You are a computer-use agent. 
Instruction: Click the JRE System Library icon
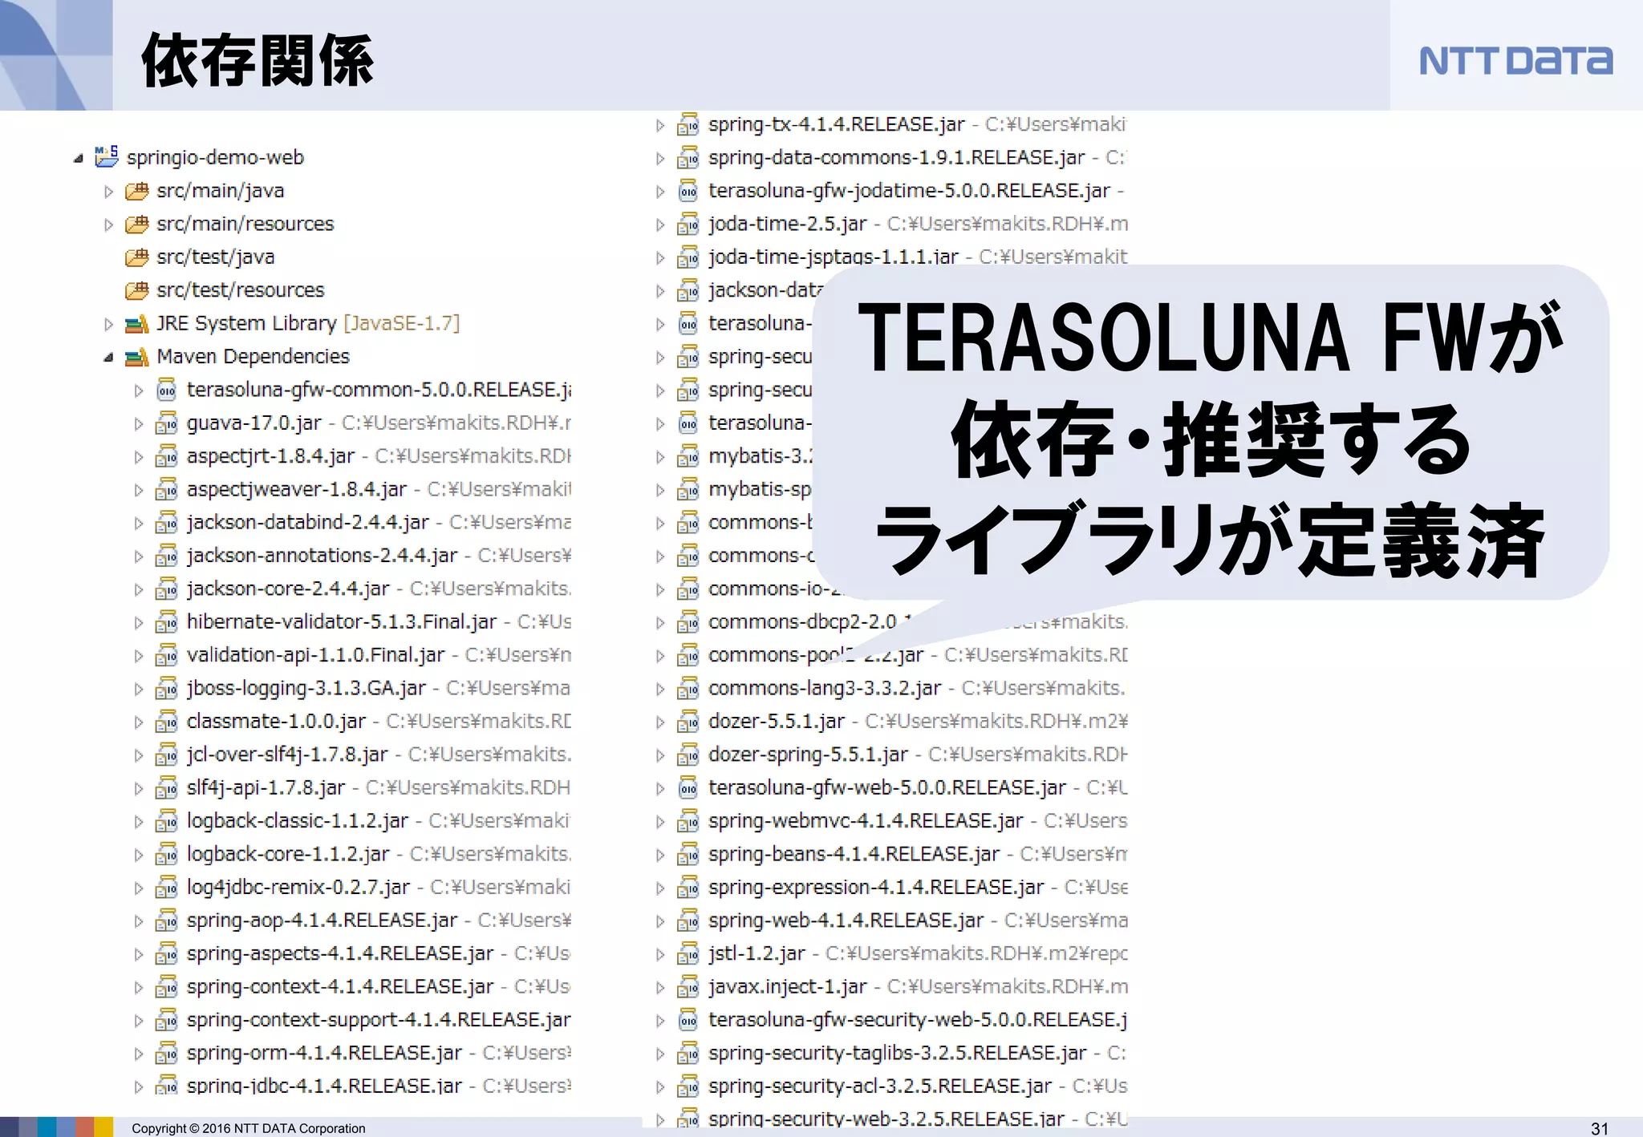(x=137, y=323)
